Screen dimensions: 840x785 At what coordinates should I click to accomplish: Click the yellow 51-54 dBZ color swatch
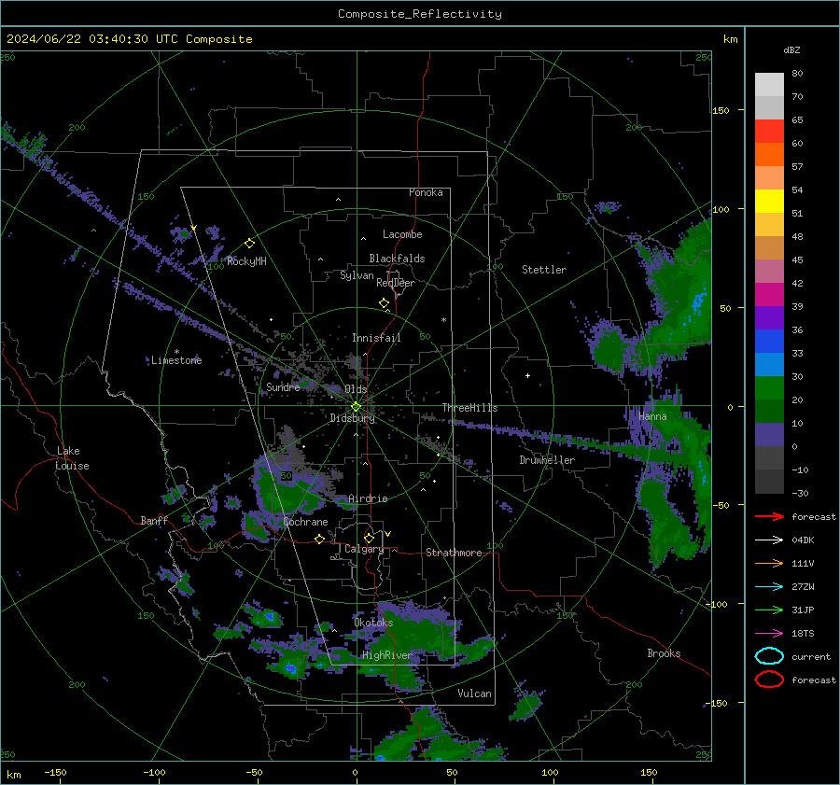coord(769,202)
